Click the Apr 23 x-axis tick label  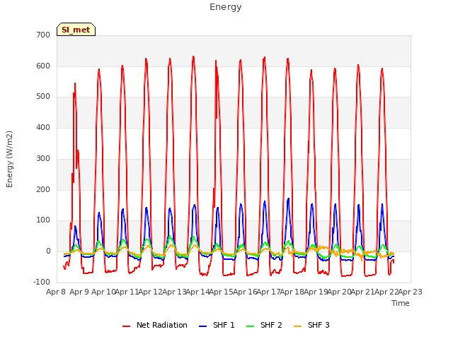coord(411,292)
